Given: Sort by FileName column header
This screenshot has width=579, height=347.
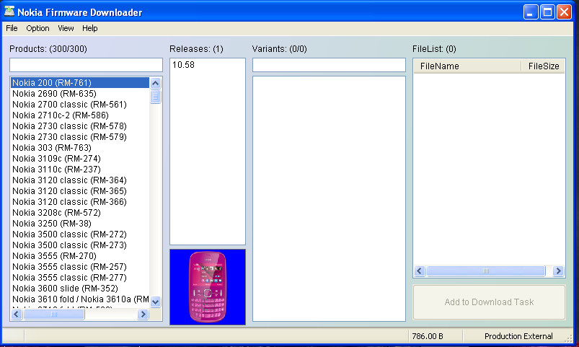Looking at the screenshot, I should click(467, 66).
